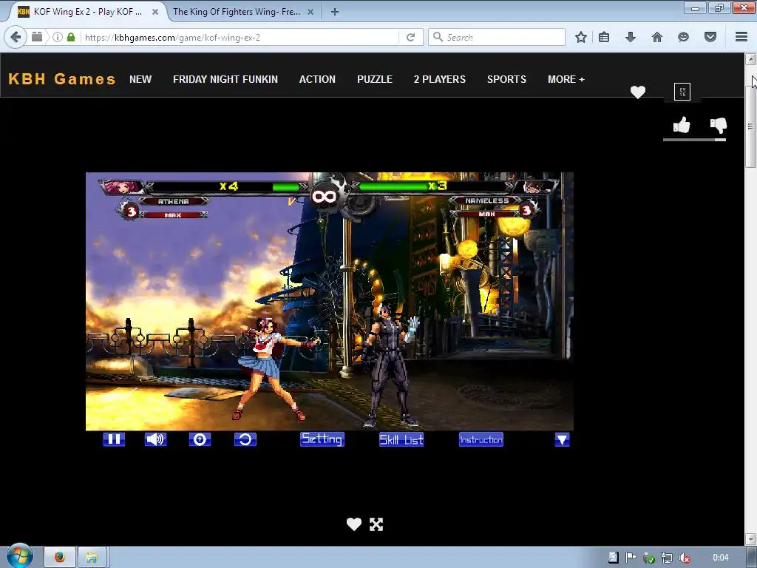Click the green padlock security icon

click(x=71, y=37)
